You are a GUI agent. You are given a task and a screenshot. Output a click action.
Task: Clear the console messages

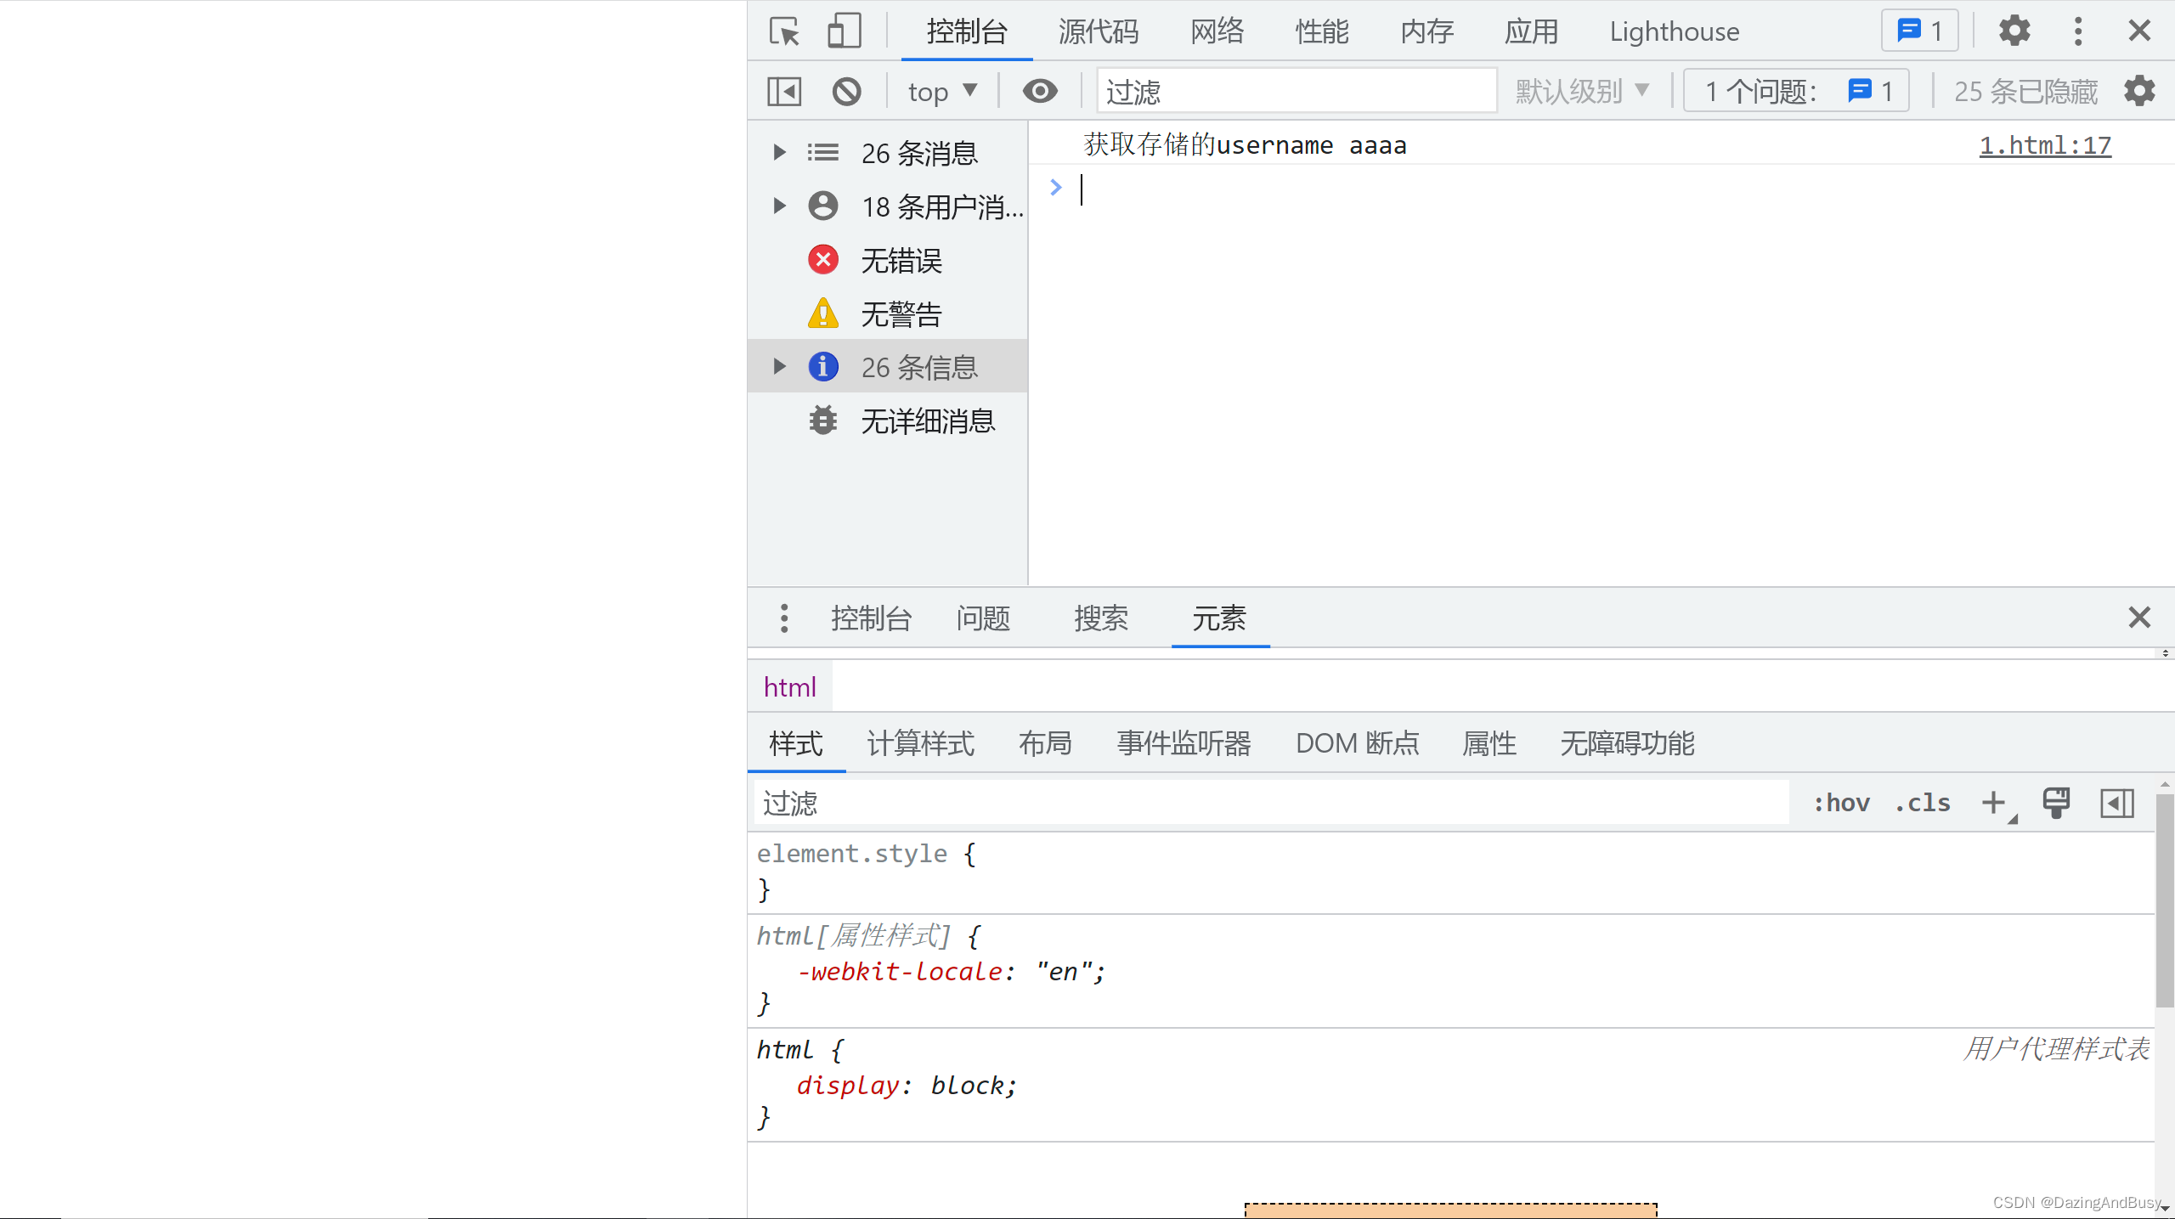[x=846, y=90]
